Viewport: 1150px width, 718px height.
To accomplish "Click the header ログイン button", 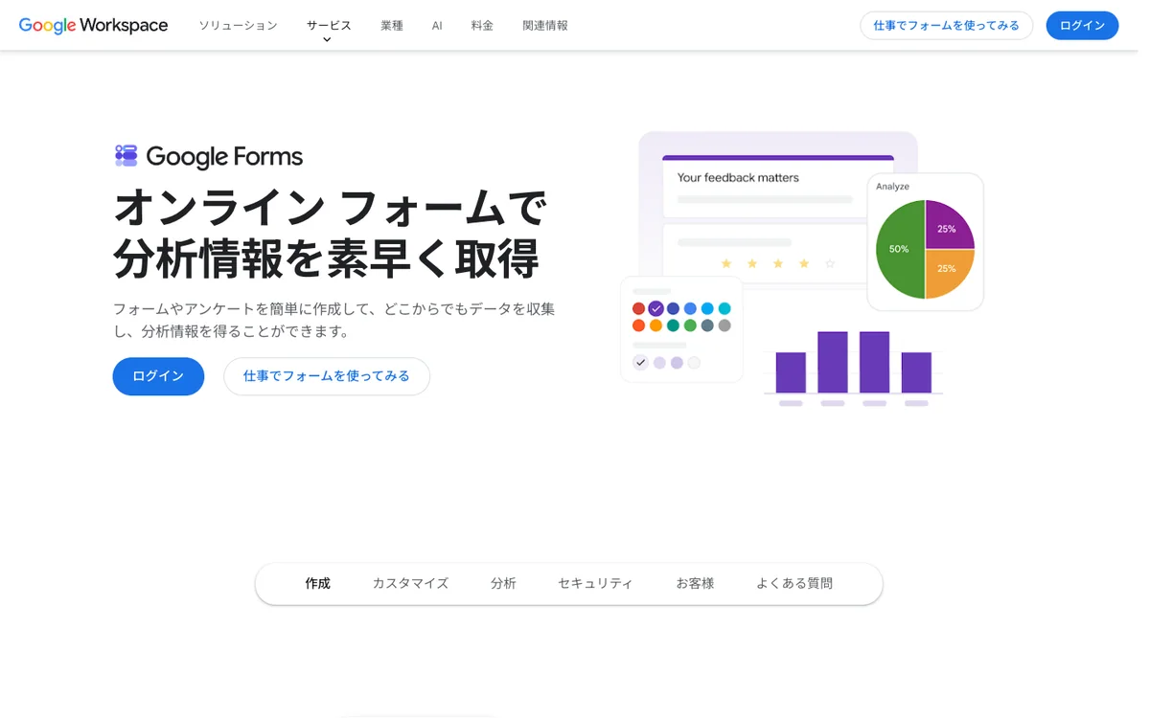I will coord(1082,26).
